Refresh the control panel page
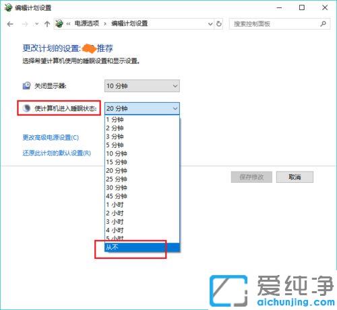 point(219,24)
